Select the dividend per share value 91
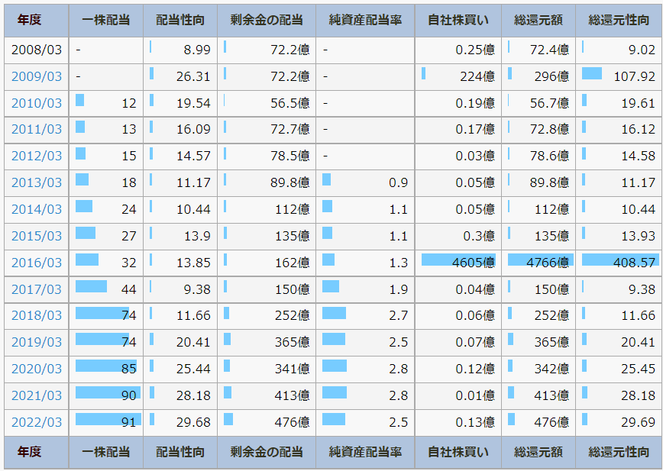 pos(128,422)
